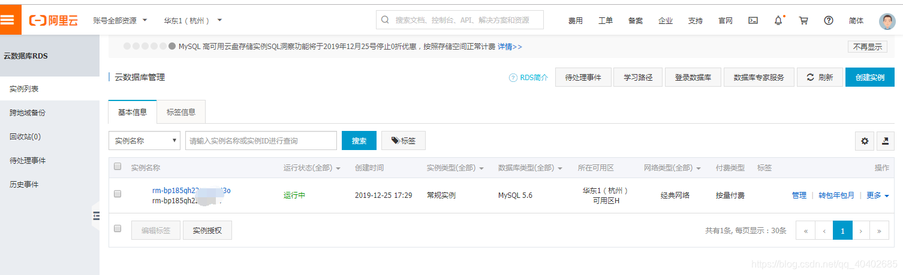The image size is (903, 275).
Task: Filter by 网络类型(全部) column dropdown
Action: point(672,168)
